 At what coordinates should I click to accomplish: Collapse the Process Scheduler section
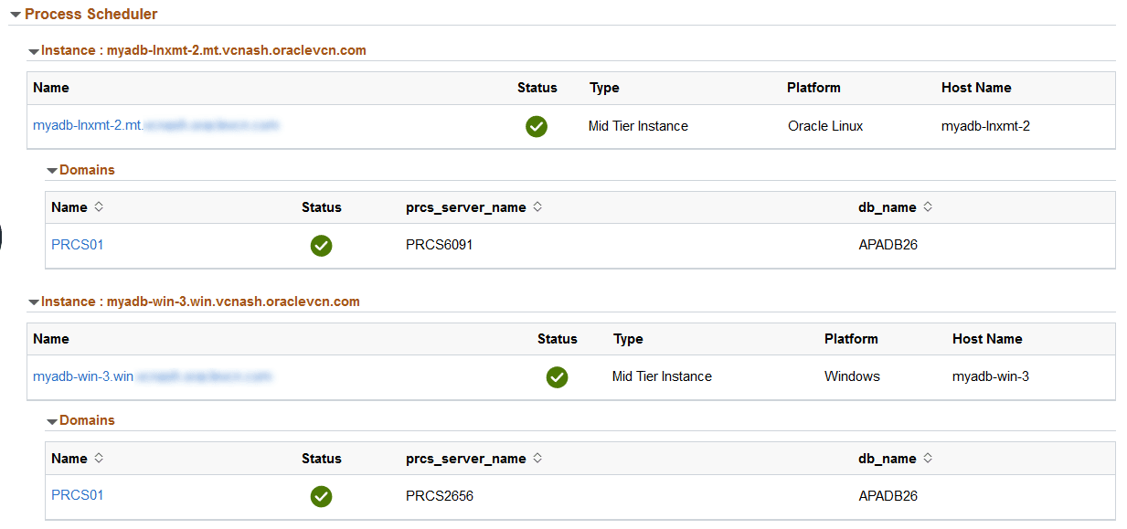16,14
